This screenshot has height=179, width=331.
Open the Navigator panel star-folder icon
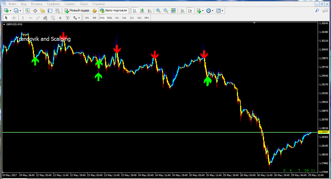click(x=43, y=11)
